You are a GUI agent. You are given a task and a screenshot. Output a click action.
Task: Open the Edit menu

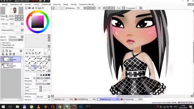click(x=16, y=5)
